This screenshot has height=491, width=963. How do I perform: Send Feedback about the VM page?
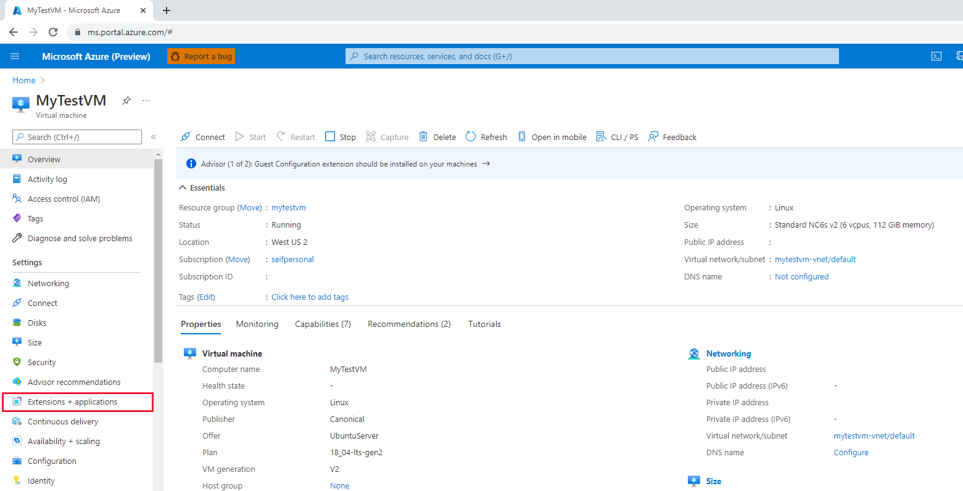click(672, 136)
